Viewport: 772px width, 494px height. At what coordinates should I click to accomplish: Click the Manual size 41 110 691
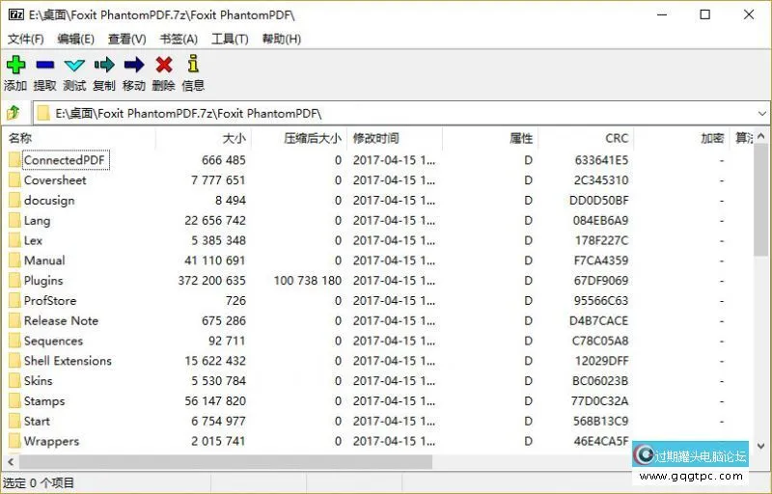coord(214,261)
